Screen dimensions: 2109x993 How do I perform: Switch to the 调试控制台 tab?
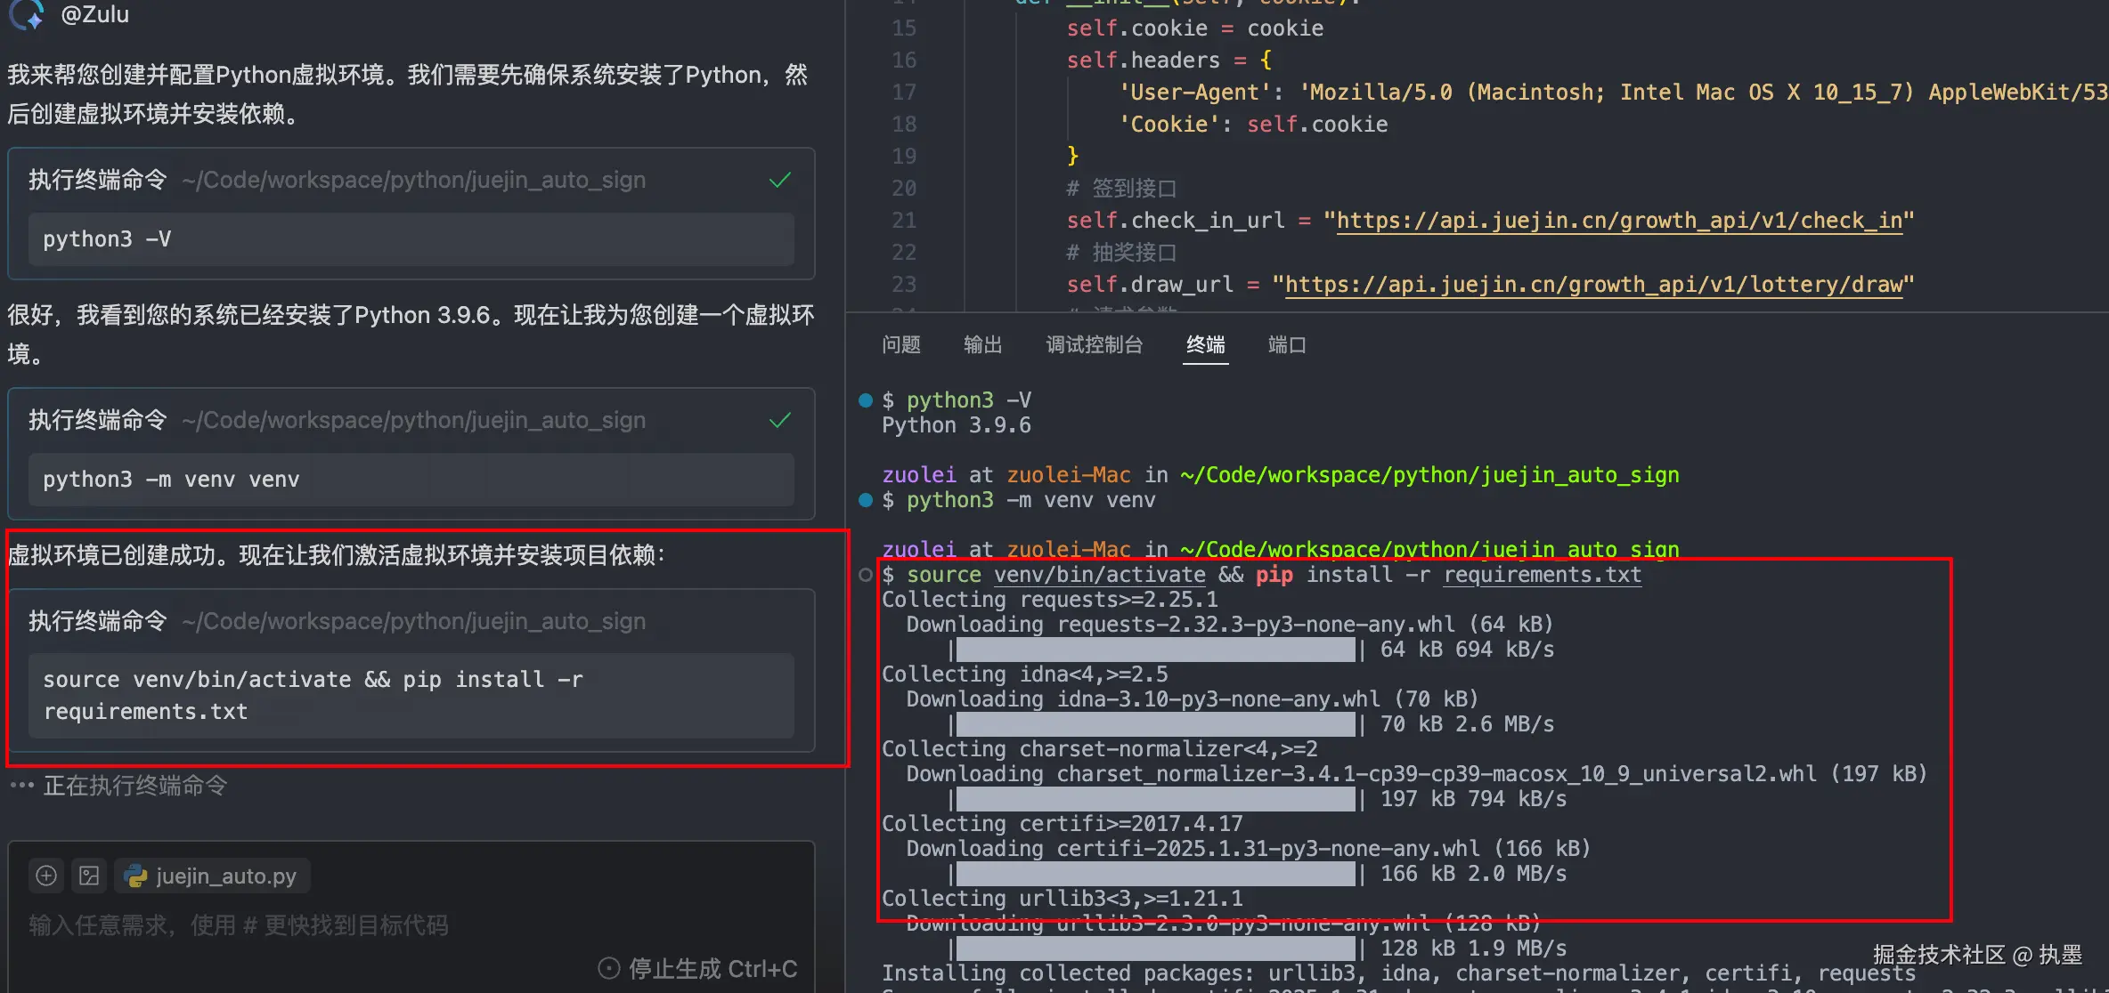coord(1095,345)
